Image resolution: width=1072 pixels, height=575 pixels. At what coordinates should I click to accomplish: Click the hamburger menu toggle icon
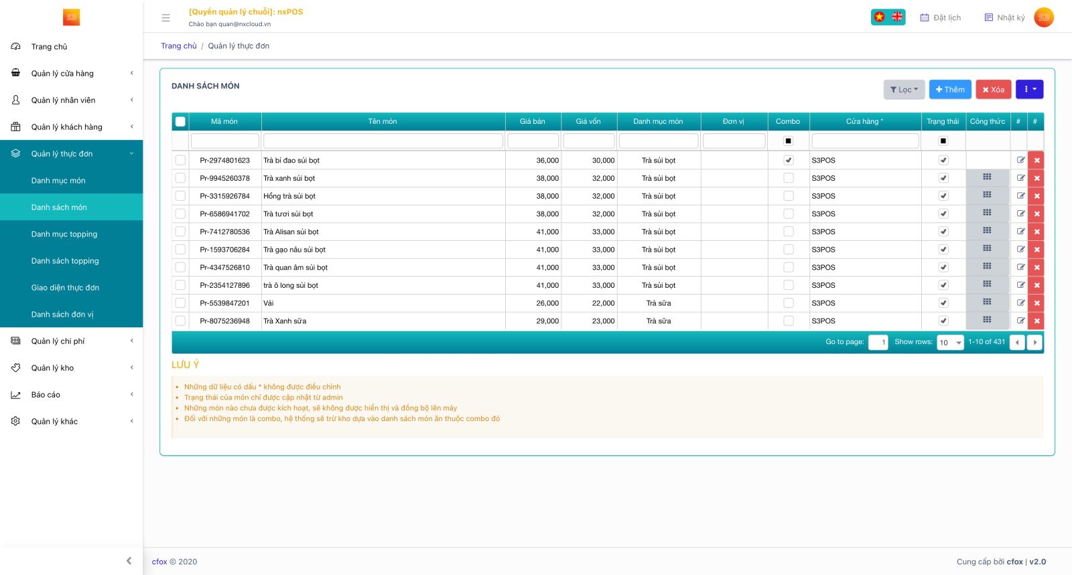point(165,18)
